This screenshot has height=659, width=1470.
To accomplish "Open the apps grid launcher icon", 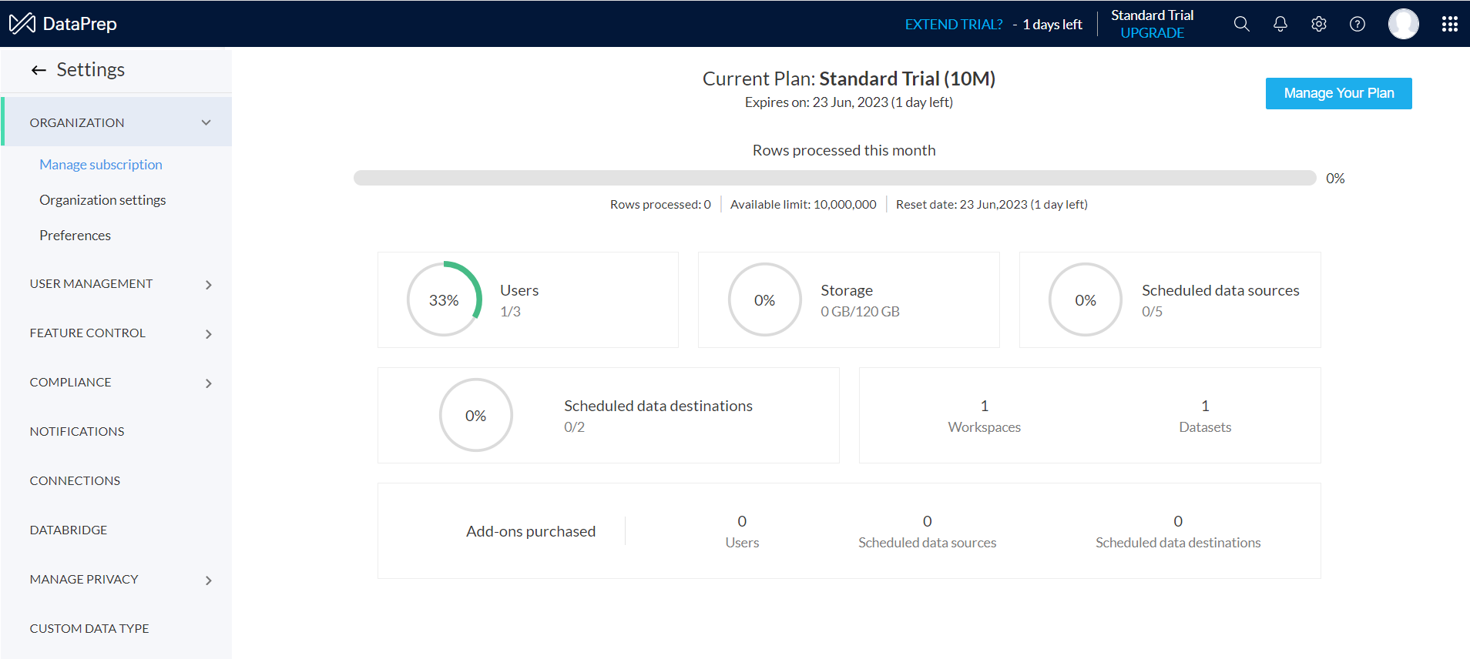I will point(1449,24).
